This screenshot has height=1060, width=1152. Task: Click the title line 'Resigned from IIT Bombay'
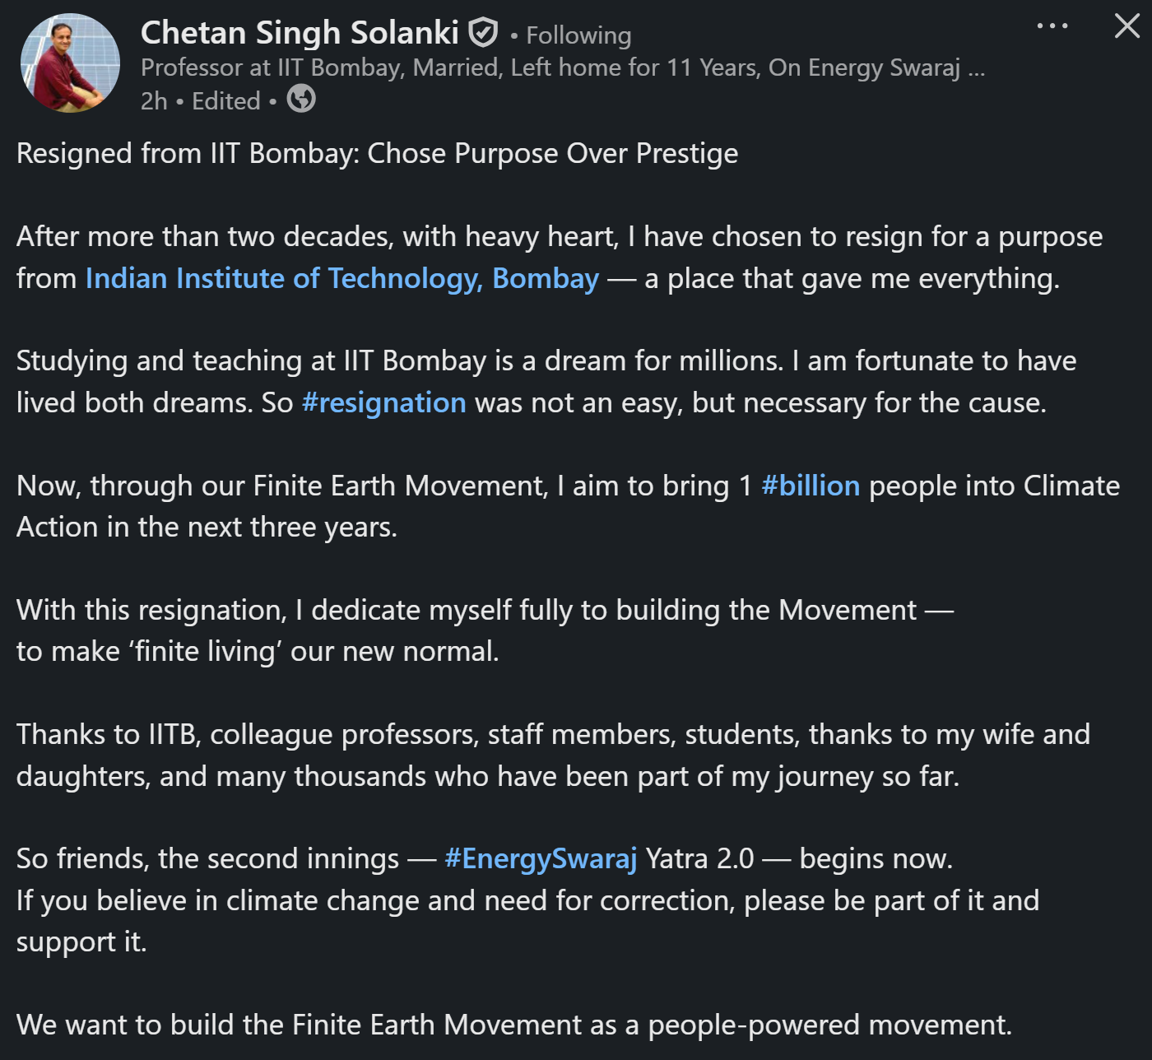point(377,154)
